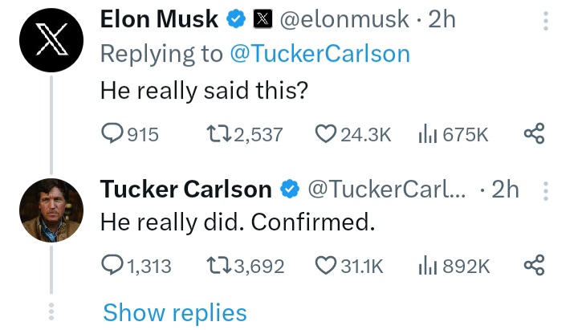Open the second tweet's profile photo
The image size is (578, 330).
click(x=51, y=210)
